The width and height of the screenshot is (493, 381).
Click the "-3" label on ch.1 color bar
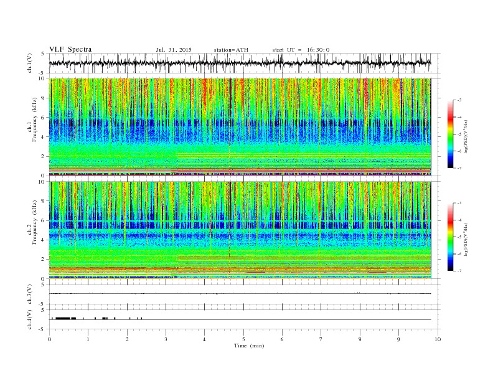pyautogui.click(x=459, y=100)
